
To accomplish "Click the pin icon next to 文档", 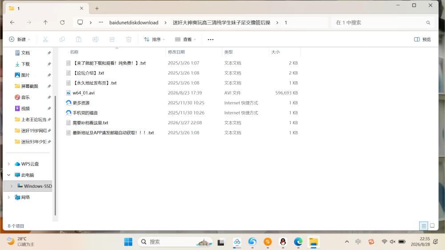I will (x=49, y=53).
